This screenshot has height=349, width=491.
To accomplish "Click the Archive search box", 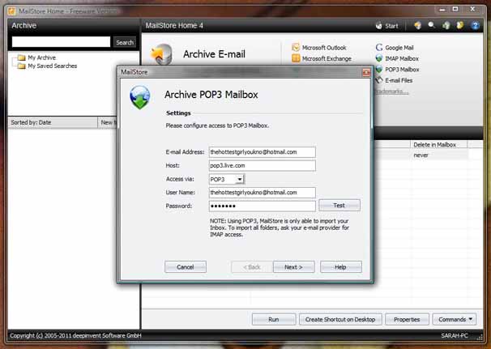I will tap(61, 42).
